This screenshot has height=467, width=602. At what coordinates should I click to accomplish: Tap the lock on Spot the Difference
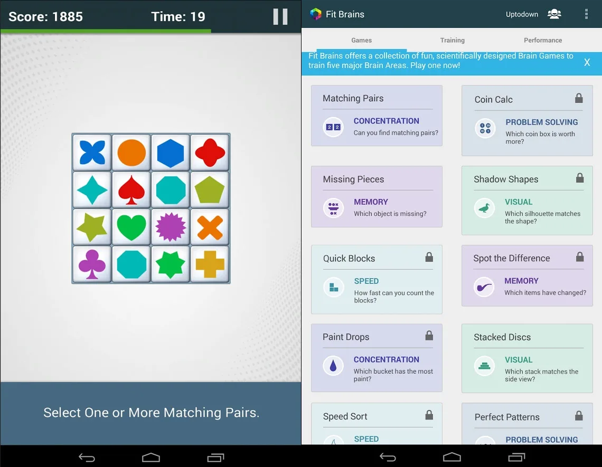pos(580,256)
